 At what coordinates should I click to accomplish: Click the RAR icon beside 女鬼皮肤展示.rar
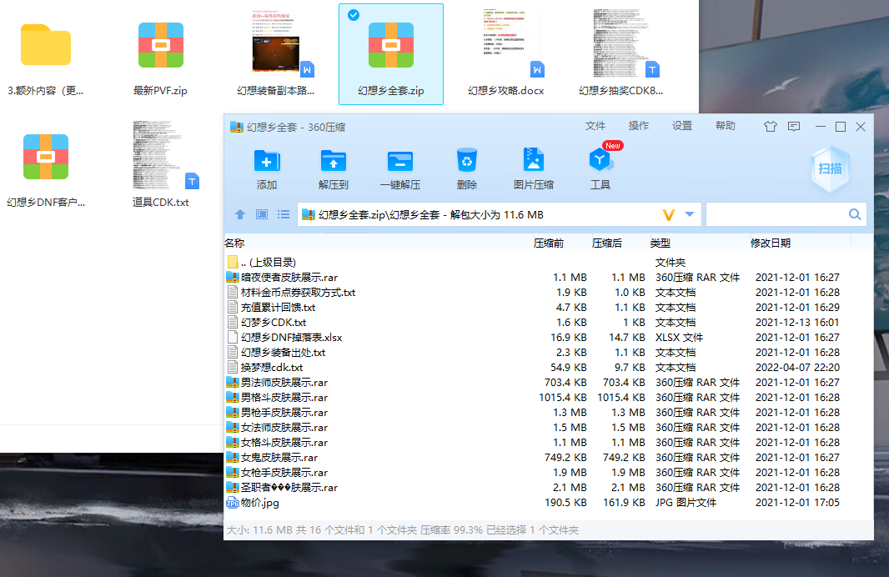pyautogui.click(x=233, y=458)
